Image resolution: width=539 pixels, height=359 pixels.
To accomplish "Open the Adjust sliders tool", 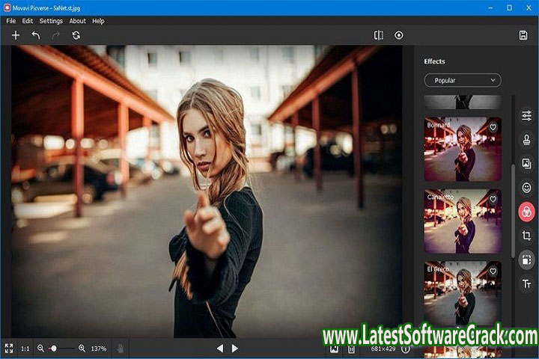I will 526,116.
